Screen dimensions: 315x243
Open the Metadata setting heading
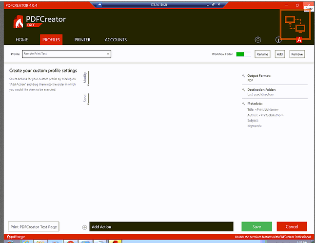point(255,104)
